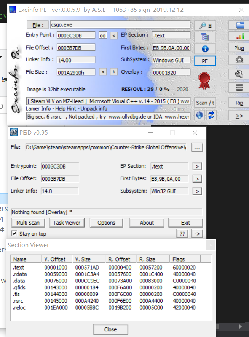Click the Exit button in PEiD

[185, 223]
